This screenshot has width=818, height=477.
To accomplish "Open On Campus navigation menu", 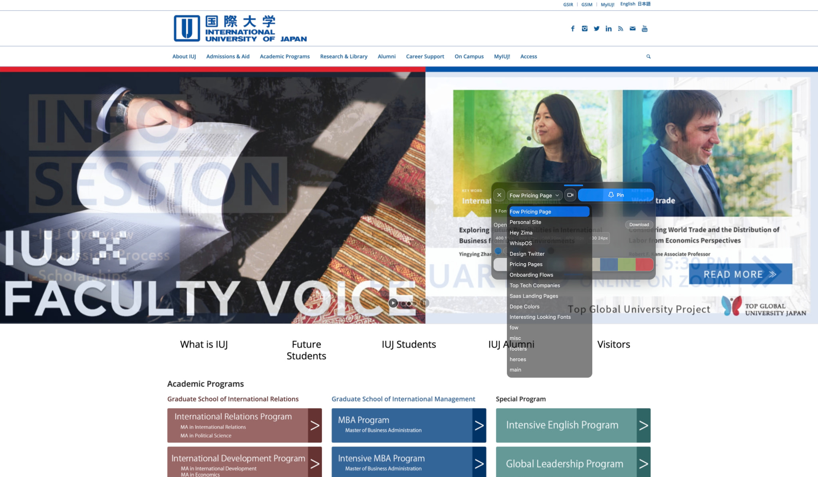I will coord(469,56).
